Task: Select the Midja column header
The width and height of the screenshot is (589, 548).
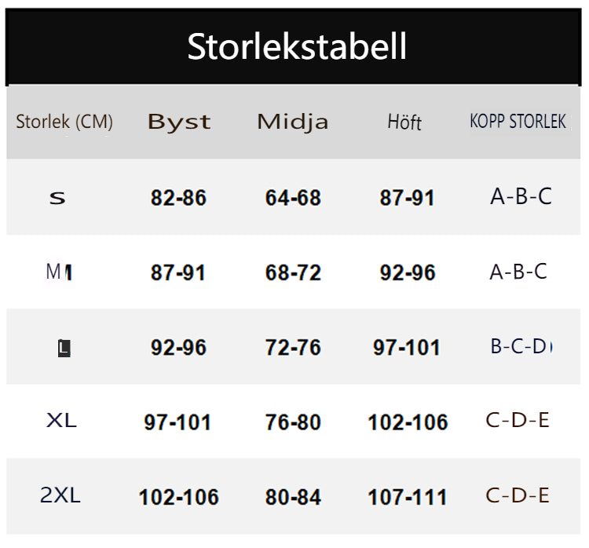Action: pos(293,122)
